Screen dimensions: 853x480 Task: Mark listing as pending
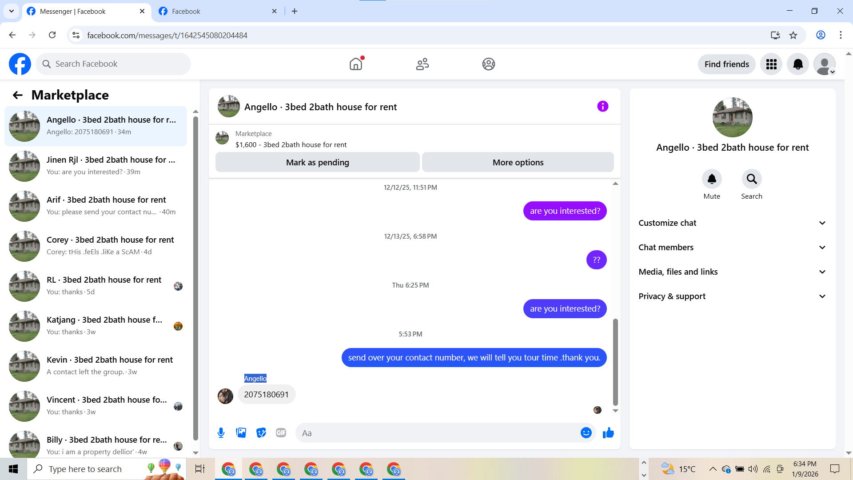(x=317, y=163)
